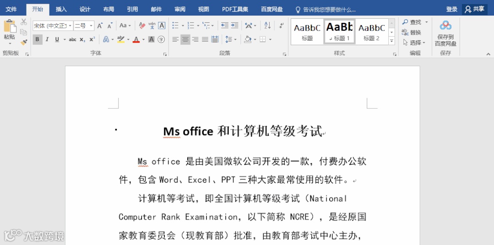The image size is (494, 245).
Task: Open the Change Case Aa dropdown
Action: click(x=125, y=26)
